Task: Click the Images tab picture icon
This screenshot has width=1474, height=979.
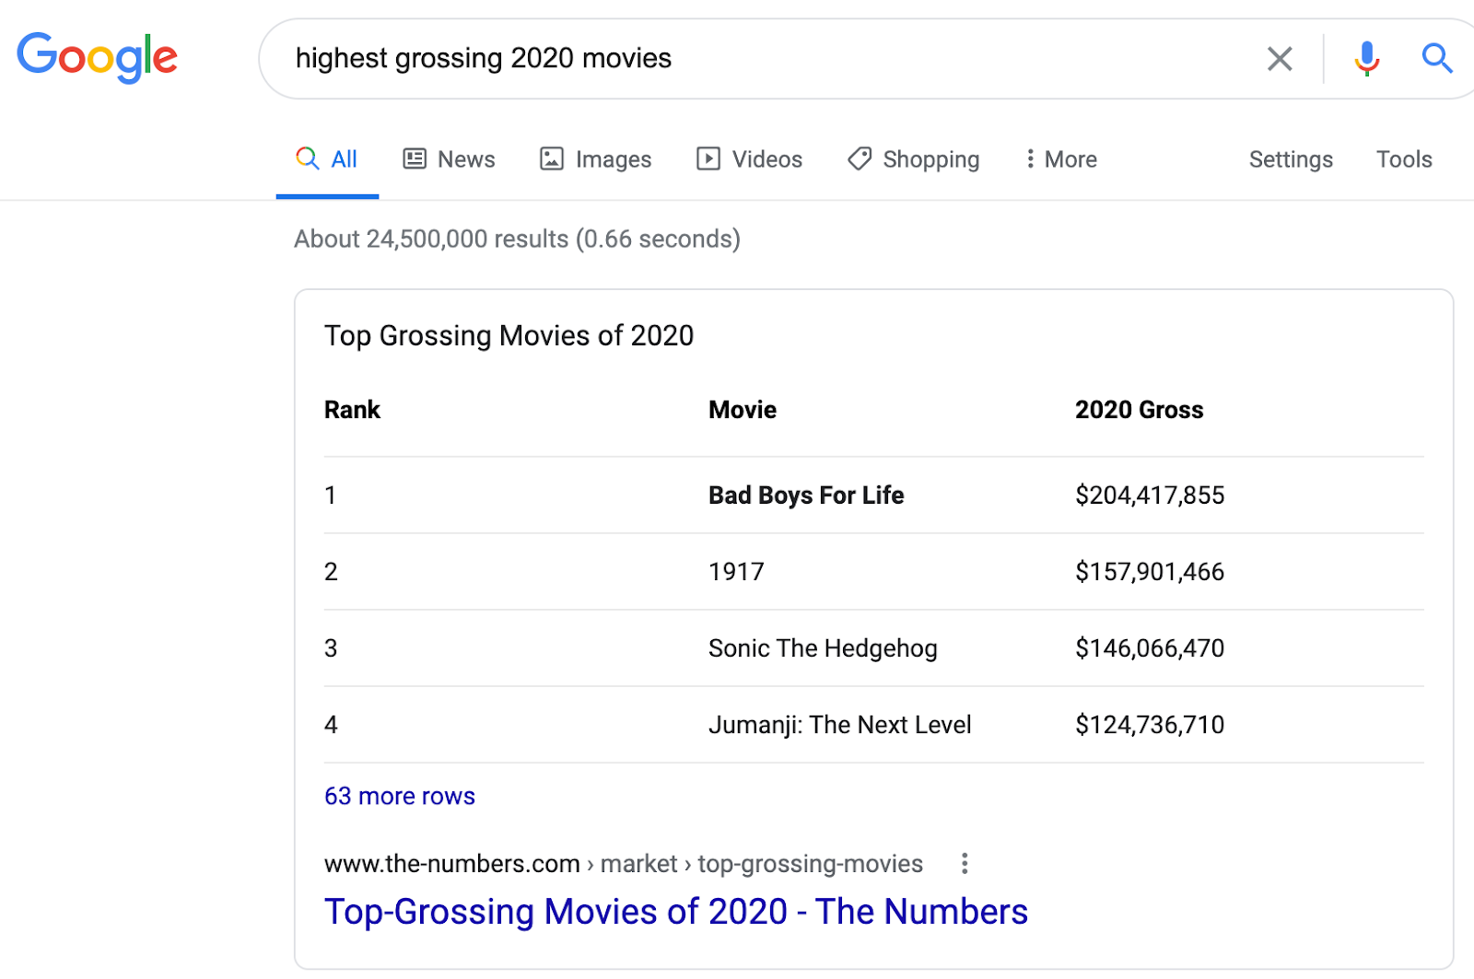Action: tap(552, 158)
